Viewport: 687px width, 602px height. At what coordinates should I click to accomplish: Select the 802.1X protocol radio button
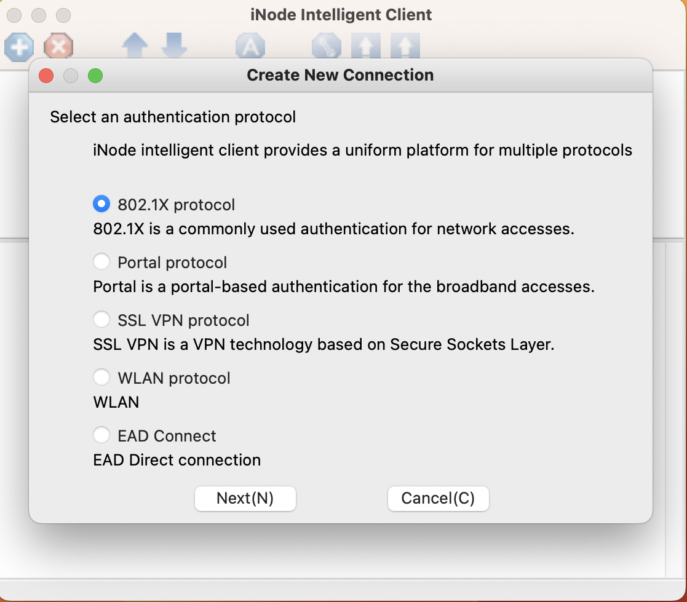[x=101, y=204]
